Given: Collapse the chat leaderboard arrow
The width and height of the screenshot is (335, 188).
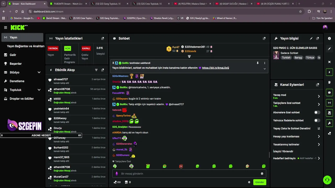Looking at the screenshot, I should [x=189, y=56].
